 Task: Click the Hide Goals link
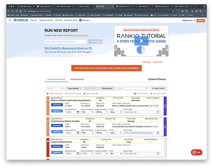tap(158, 62)
